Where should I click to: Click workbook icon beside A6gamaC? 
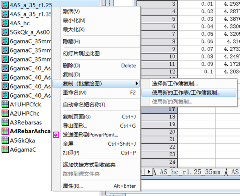click(5, 150)
